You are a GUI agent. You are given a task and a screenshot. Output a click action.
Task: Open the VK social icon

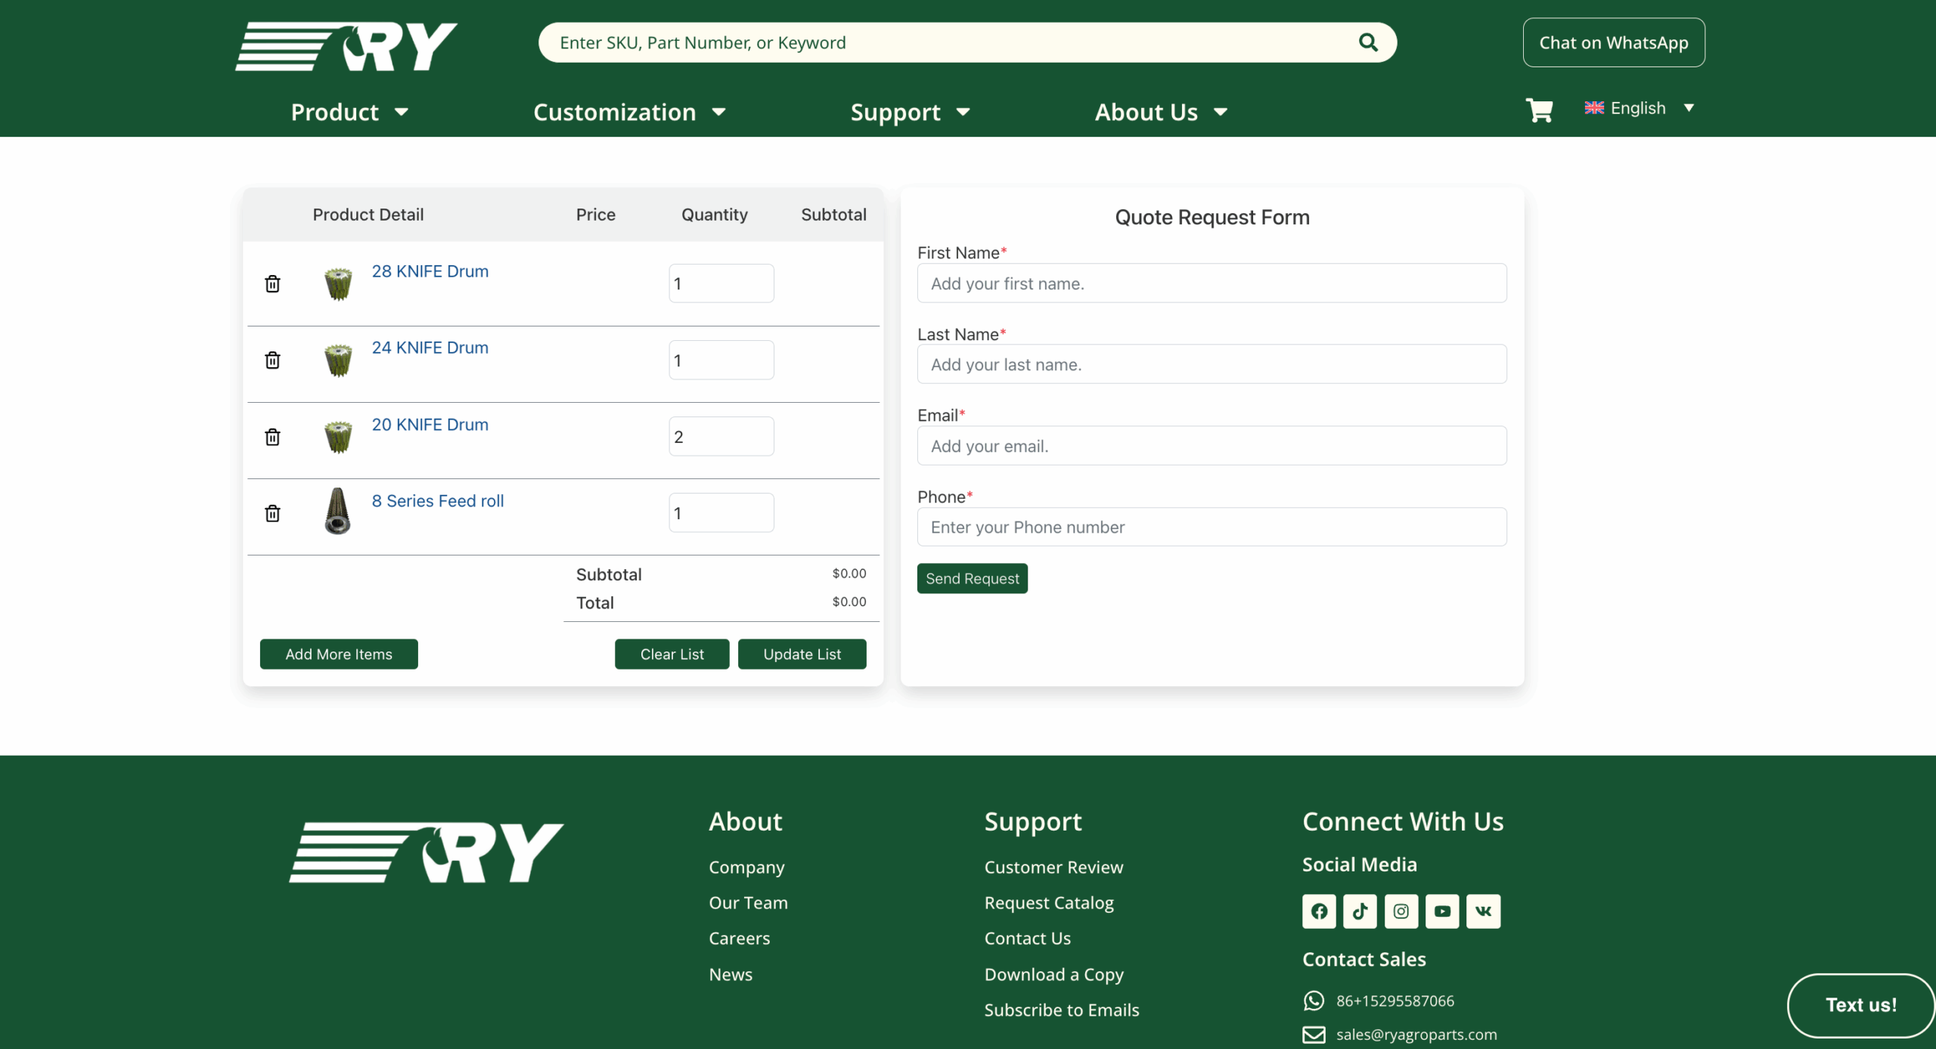click(x=1483, y=911)
